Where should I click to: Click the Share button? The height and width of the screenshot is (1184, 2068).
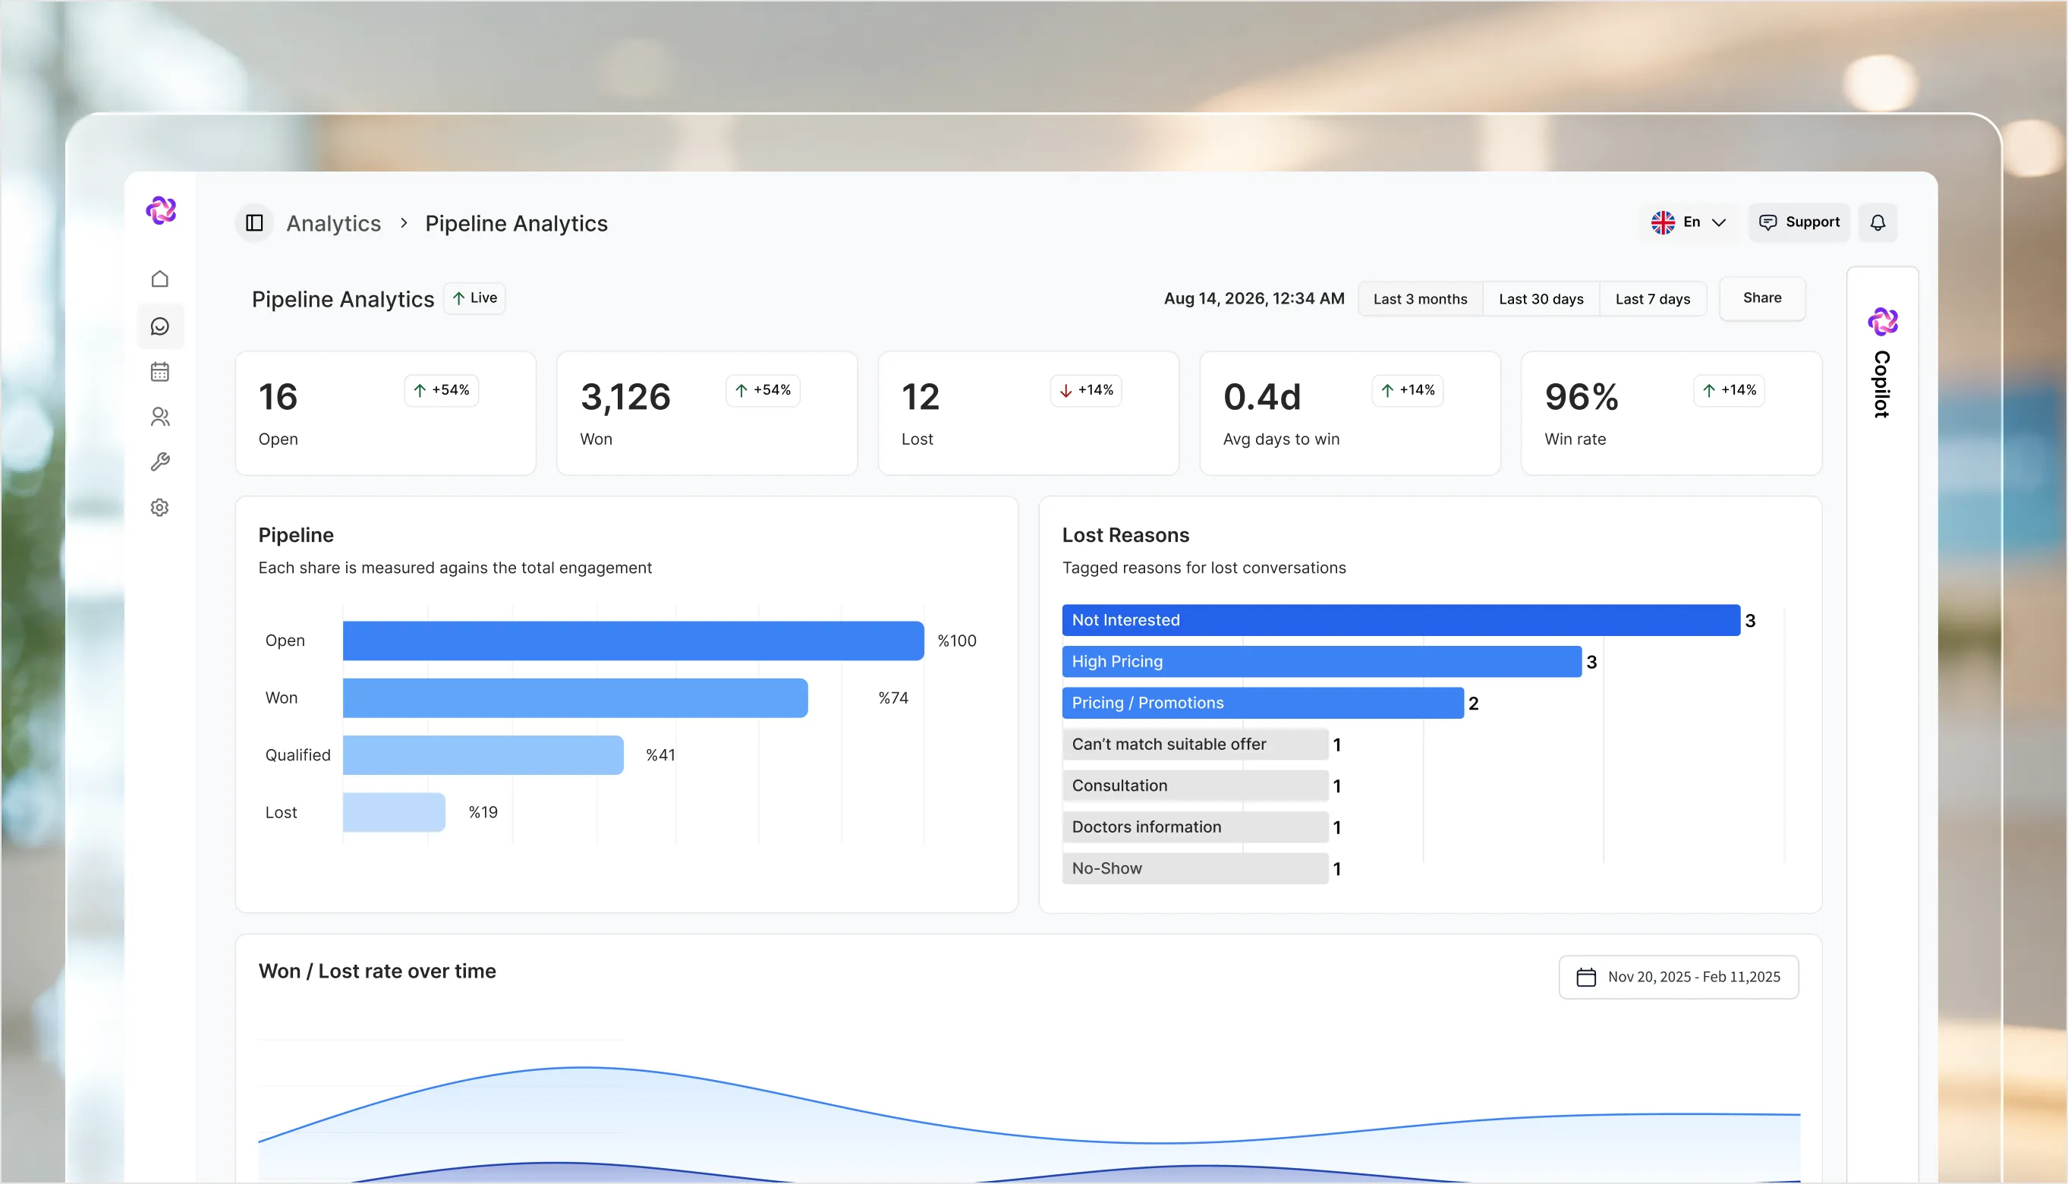tap(1762, 298)
